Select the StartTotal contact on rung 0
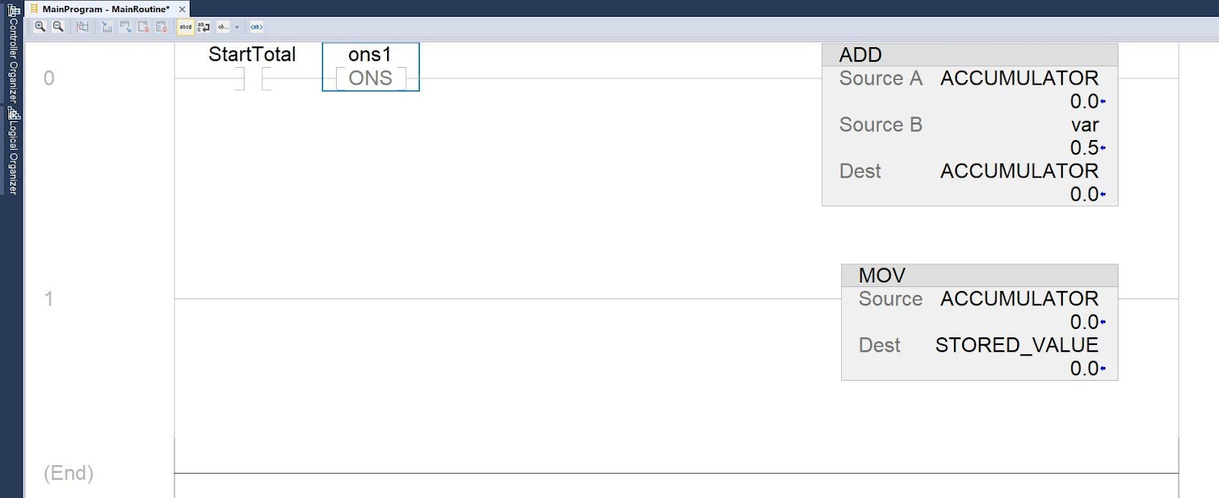1219x498 pixels. pos(252,78)
